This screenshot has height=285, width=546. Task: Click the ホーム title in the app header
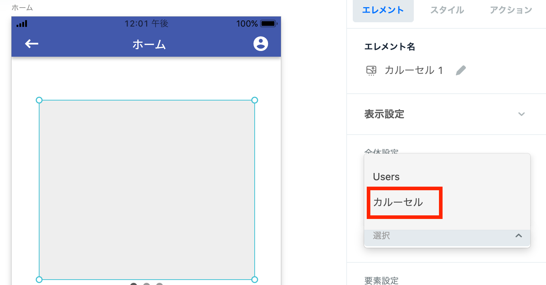[149, 45]
